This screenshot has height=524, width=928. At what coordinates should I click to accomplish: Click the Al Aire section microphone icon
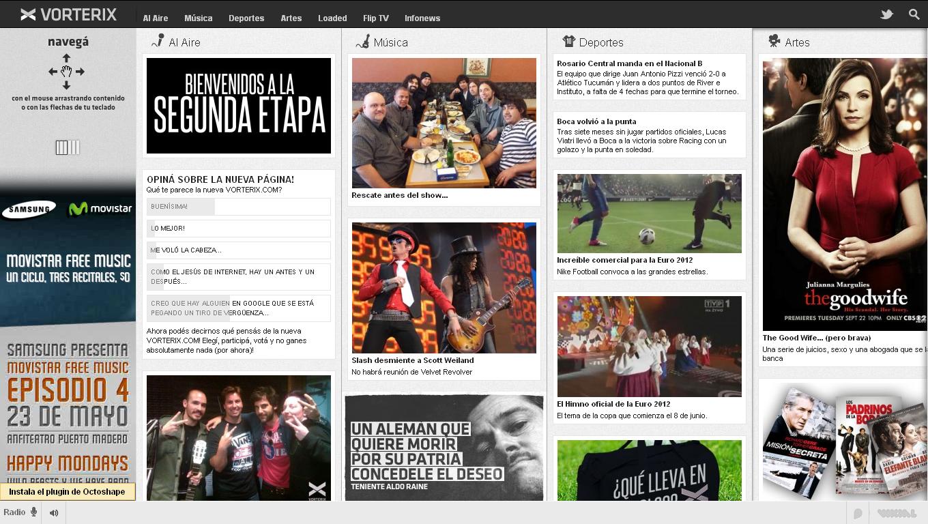point(158,42)
